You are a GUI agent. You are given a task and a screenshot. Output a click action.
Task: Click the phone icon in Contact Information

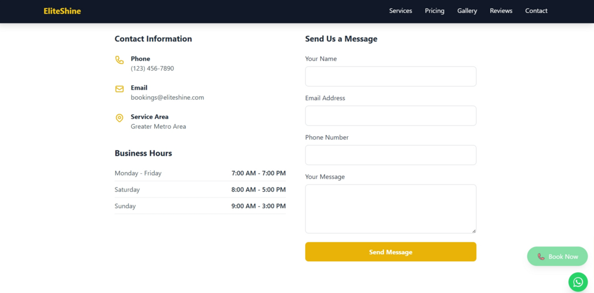[x=119, y=60]
